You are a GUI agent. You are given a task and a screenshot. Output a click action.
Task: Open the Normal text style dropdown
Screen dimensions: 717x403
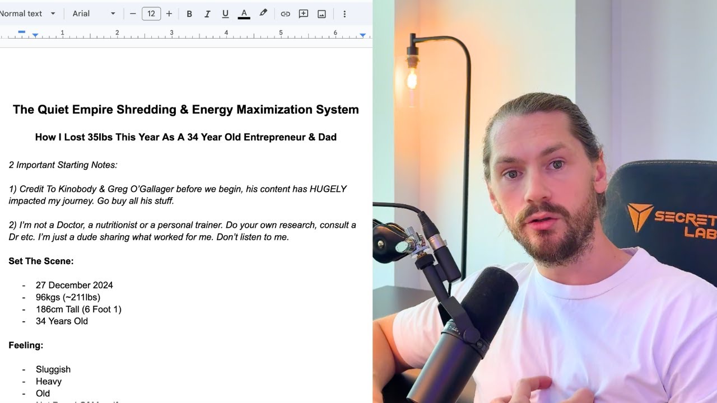(x=28, y=13)
